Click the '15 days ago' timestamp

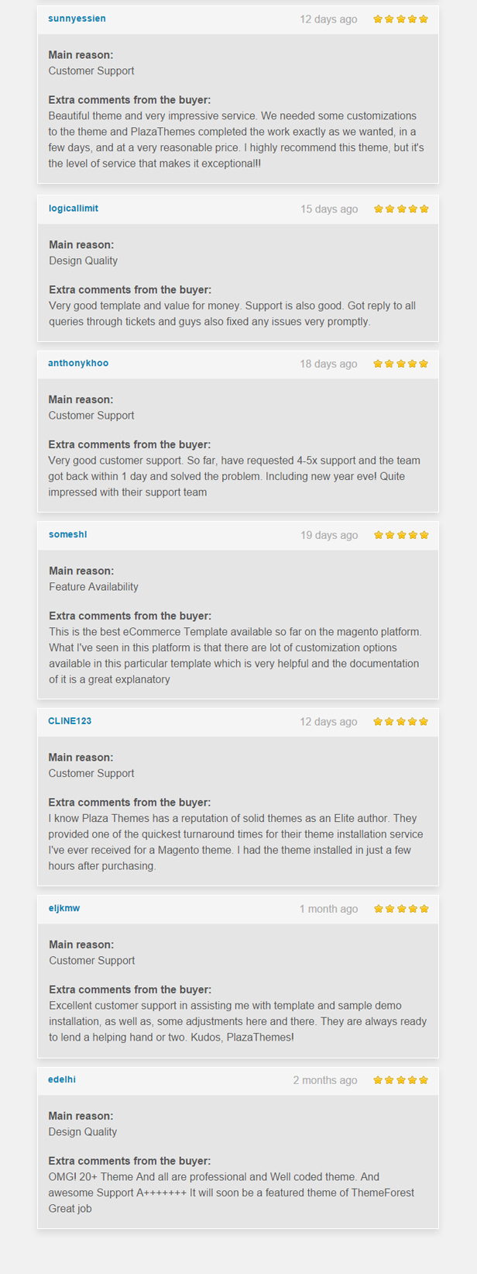pos(329,209)
